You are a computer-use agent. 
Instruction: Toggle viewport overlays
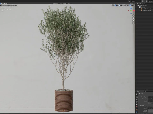(x=119, y=5)
